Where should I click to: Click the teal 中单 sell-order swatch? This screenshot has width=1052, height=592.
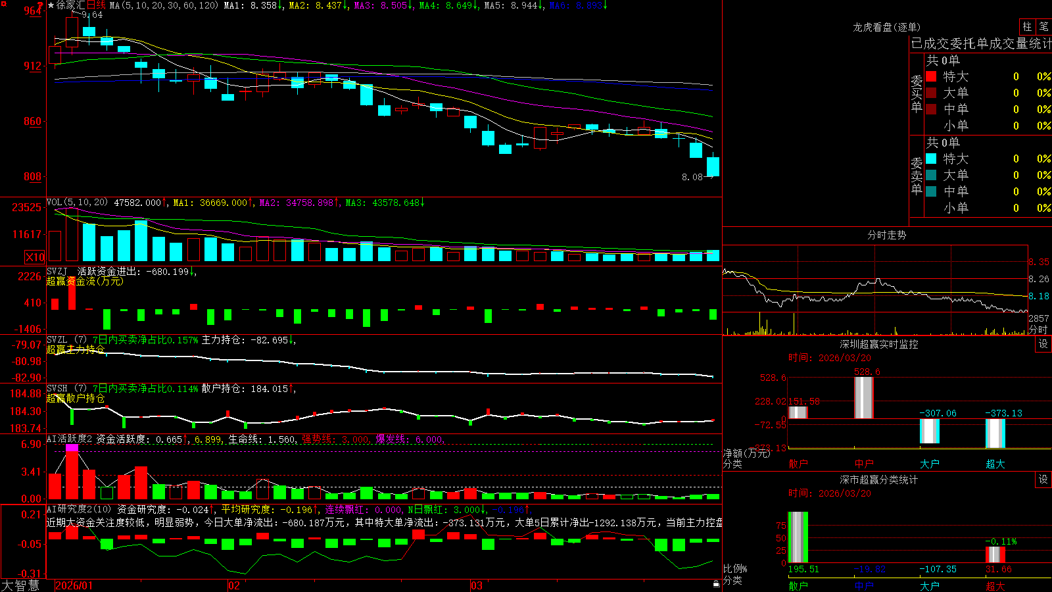[931, 191]
